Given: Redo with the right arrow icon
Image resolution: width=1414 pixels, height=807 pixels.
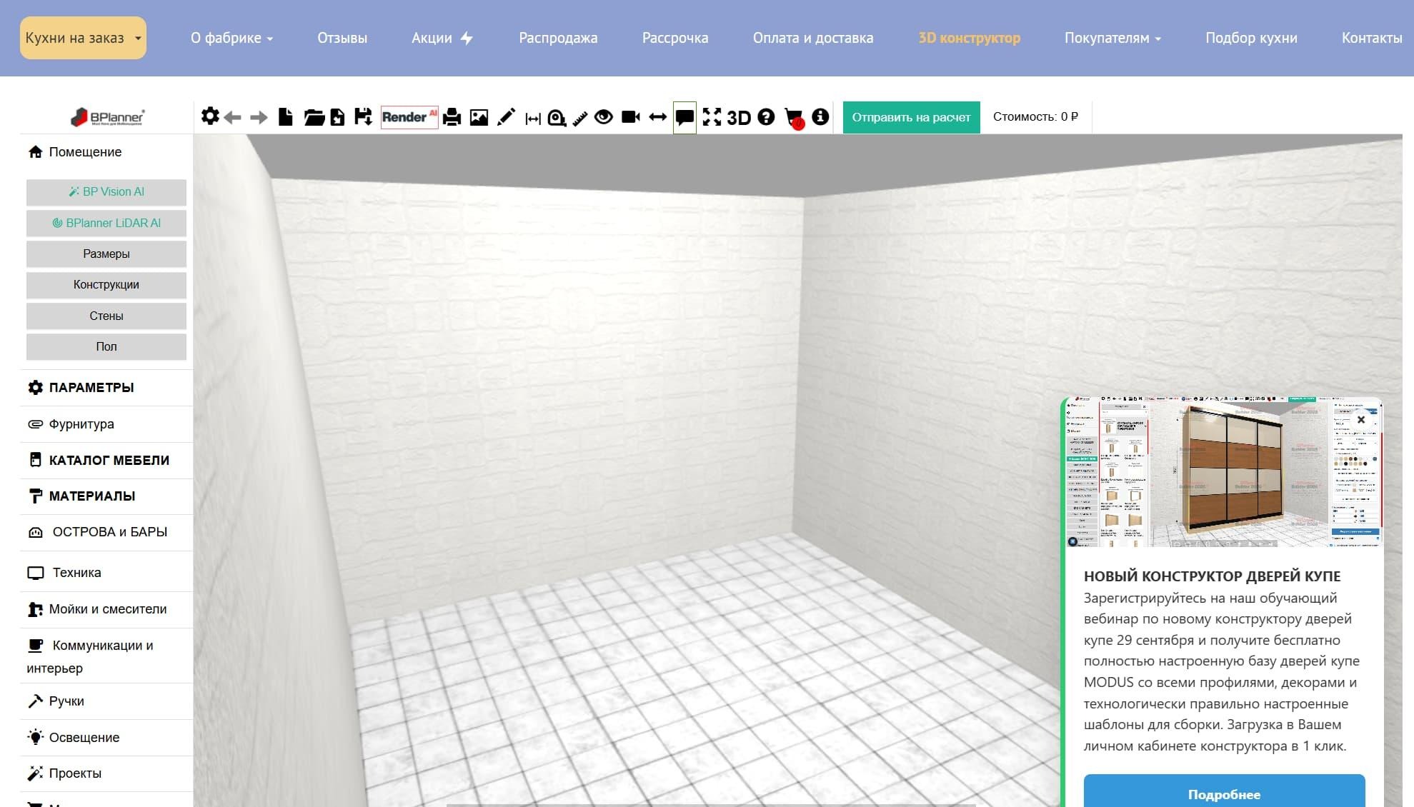Looking at the screenshot, I should (x=259, y=117).
